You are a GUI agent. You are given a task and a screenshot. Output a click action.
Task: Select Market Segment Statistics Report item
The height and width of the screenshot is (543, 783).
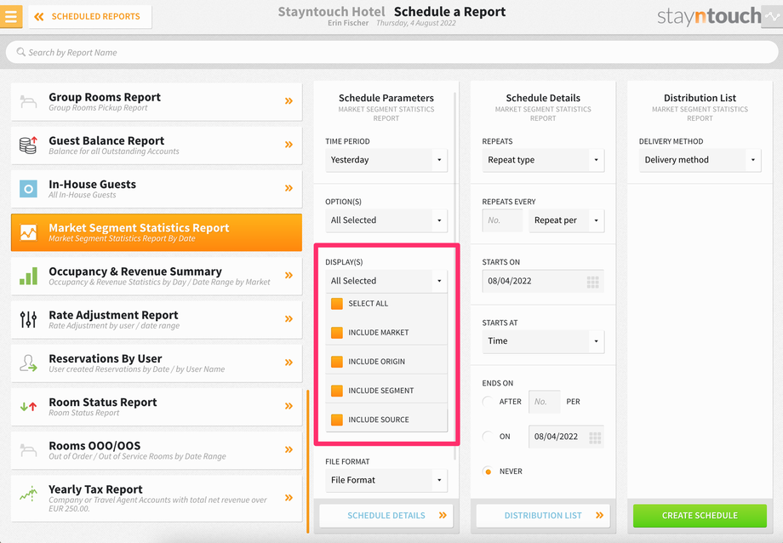157,232
